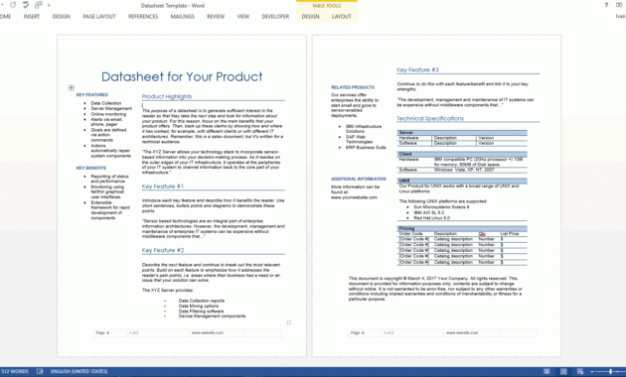Click the 'ADDITIONAL INFORMATION' sidebar heading
Viewport: 626px width, 377px height.
pos(359,179)
